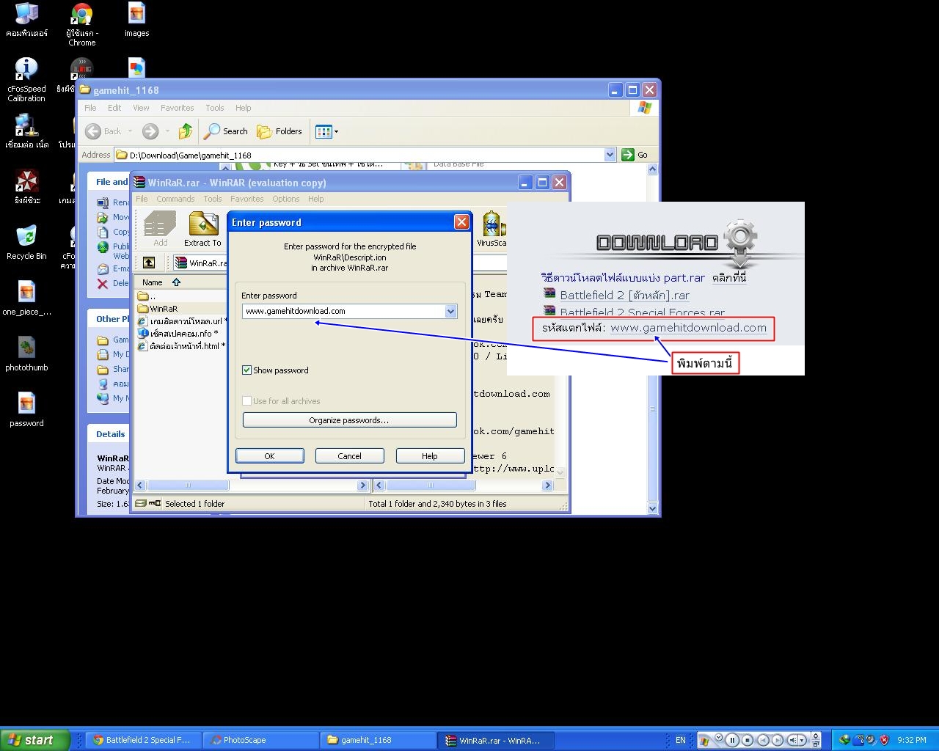Switch to Battlefield 2 Chrome taskbar button
Image resolution: width=939 pixels, height=751 pixels.
pyautogui.click(x=142, y=740)
